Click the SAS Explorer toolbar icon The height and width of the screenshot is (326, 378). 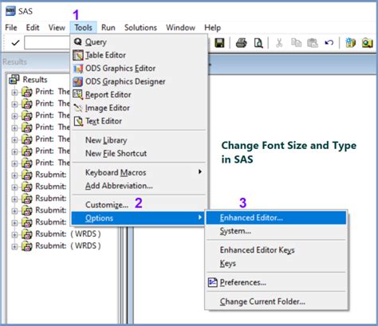(x=368, y=43)
